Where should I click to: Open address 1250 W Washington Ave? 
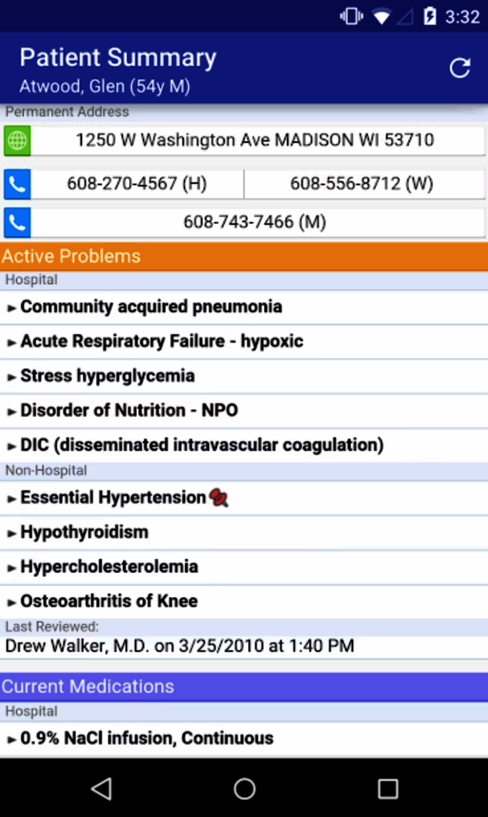255,140
